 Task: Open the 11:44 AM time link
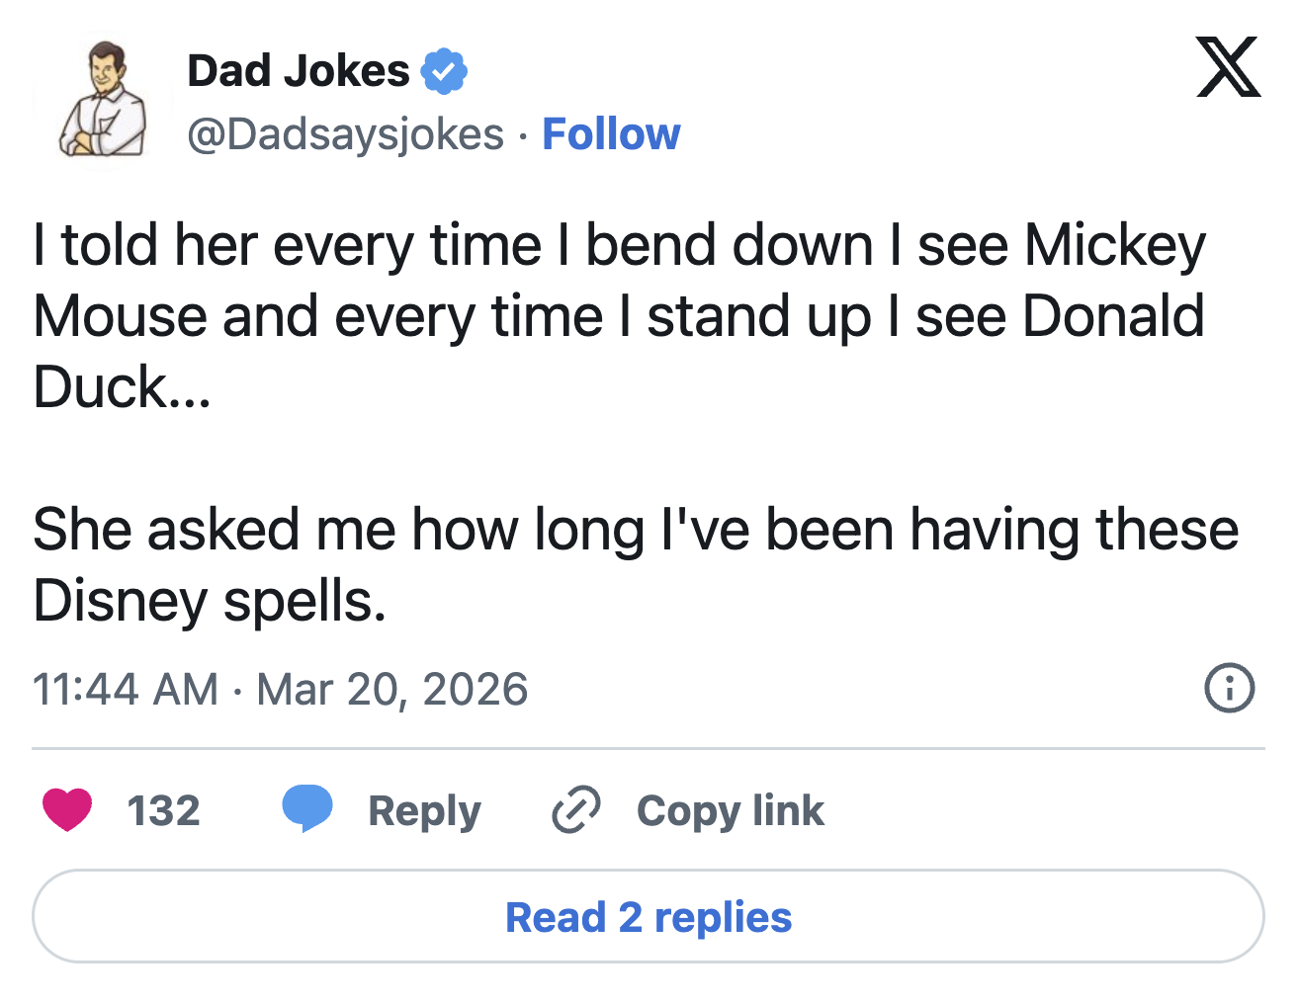click(x=125, y=690)
